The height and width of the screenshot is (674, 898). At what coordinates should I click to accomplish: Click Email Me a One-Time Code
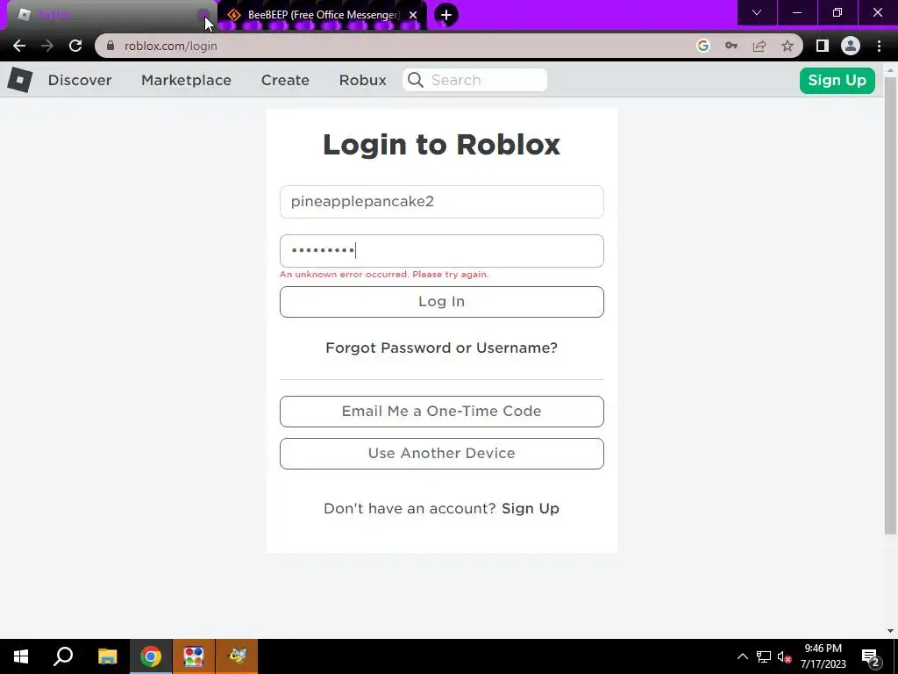click(x=442, y=411)
